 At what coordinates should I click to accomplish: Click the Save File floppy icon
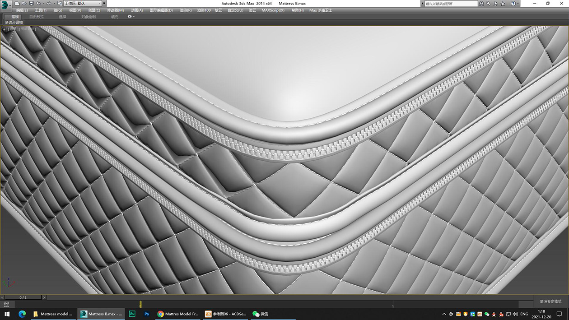pos(31,4)
